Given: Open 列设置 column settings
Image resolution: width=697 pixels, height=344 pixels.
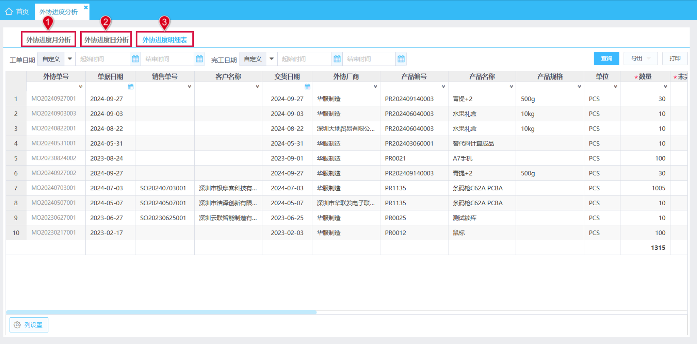Looking at the screenshot, I should coord(29,325).
